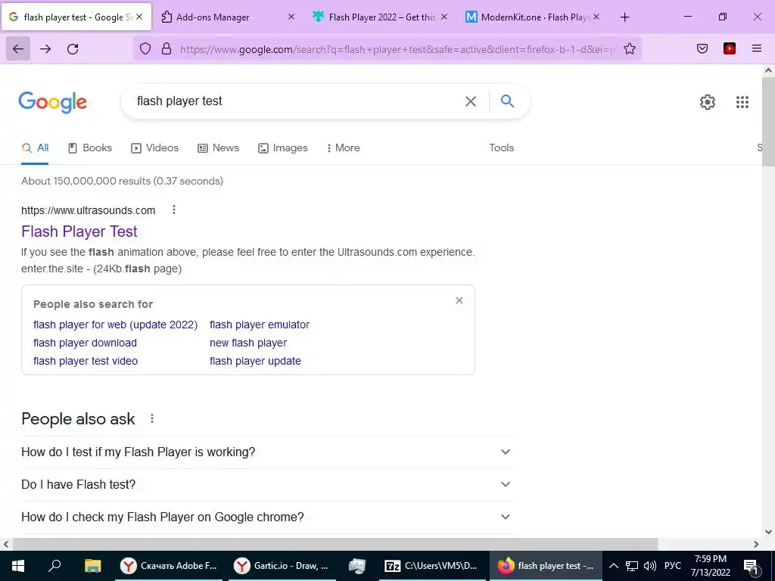Dismiss the People also search for box
Screen dimensions: 775x581
click(459, 300)
